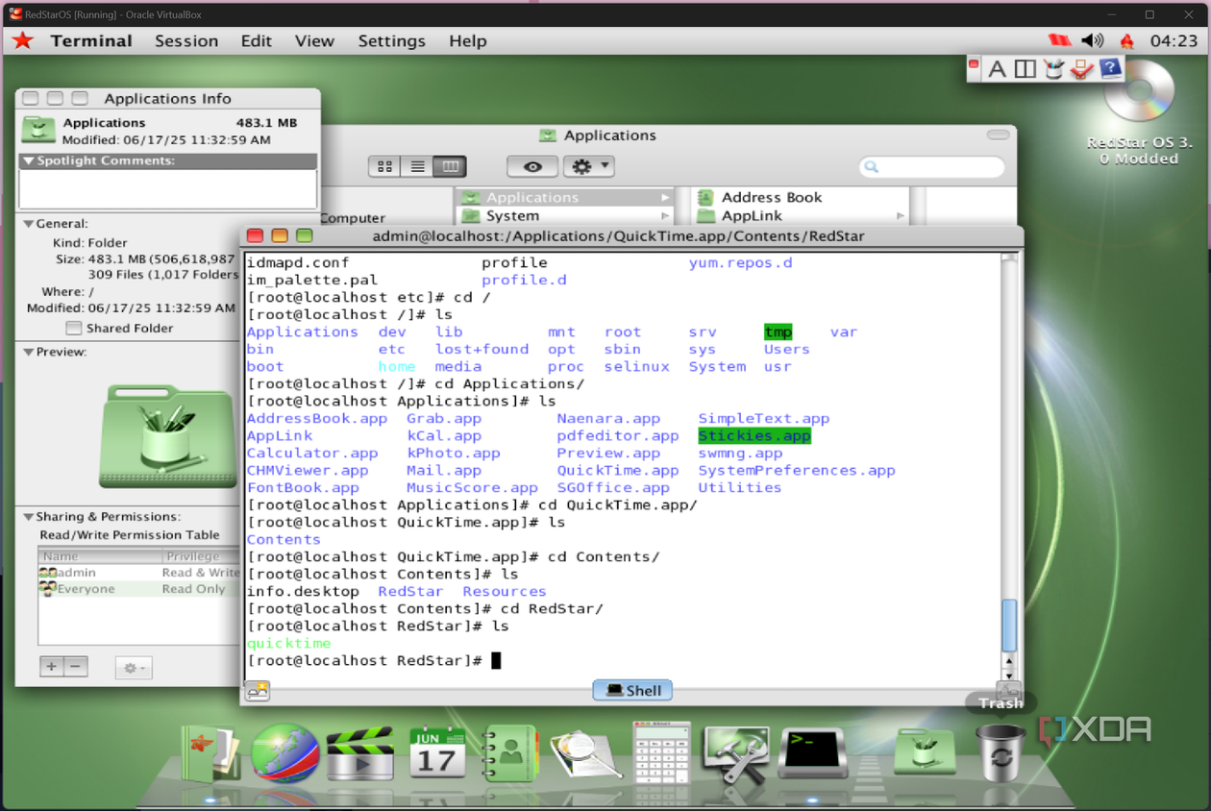The height and width of the screenshot is (811, 1211).
Task: Launch the Calculator dock icon
Action: point(663,751)
